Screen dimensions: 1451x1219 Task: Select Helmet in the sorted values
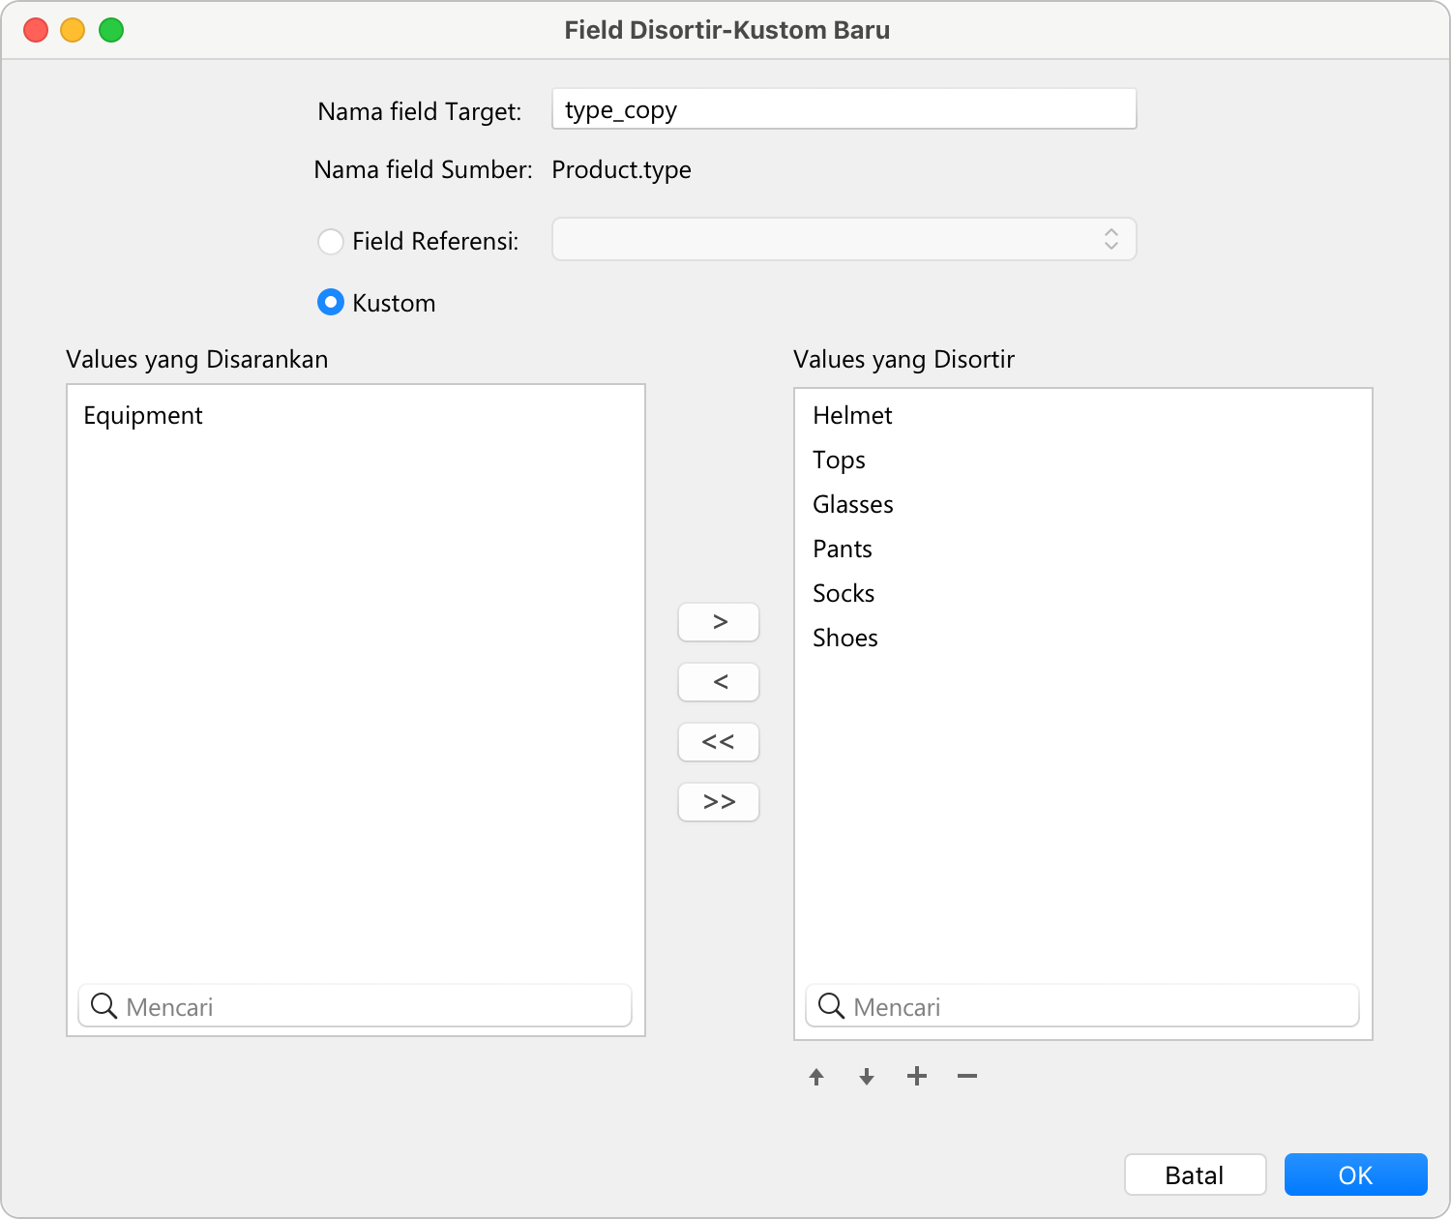(x=852, y=416)
